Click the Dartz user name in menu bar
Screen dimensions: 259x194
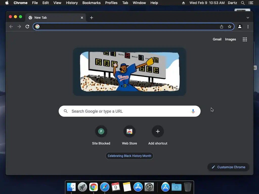point(232,3)
